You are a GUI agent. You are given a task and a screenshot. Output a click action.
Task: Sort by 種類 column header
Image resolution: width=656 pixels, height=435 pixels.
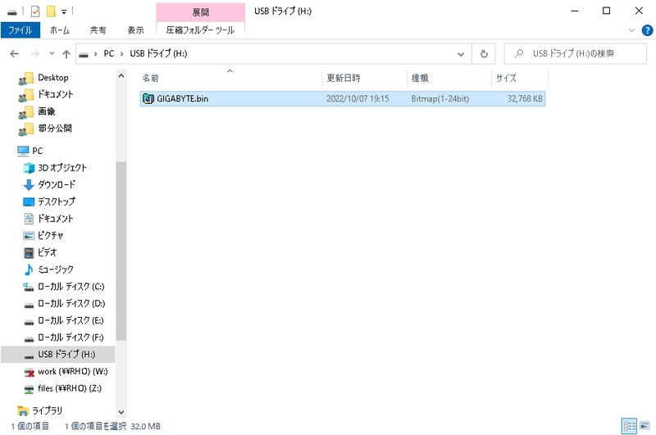[449, 78]
